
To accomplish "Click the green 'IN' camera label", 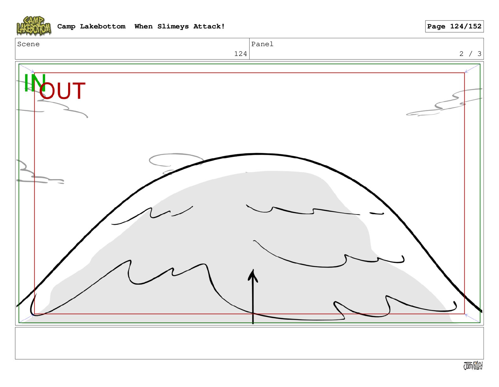I will click(35, 83).
